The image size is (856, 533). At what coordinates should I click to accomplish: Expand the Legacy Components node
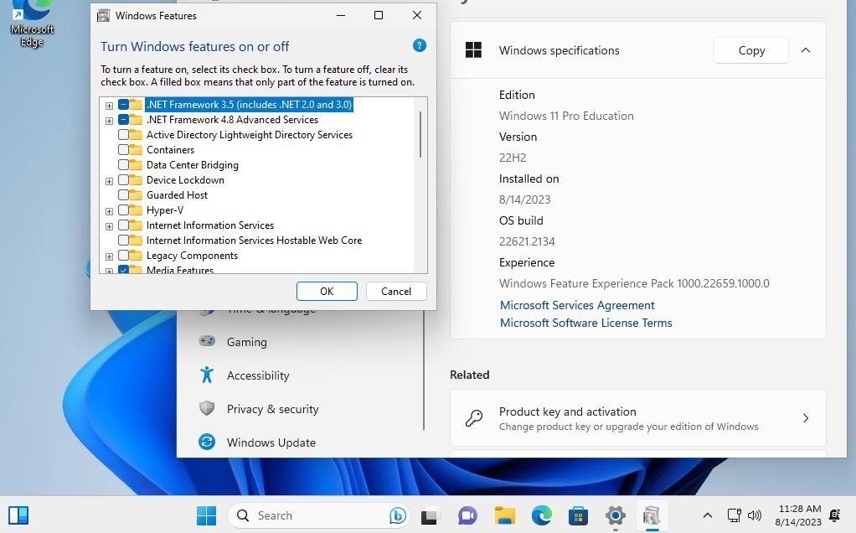point(109,256)
